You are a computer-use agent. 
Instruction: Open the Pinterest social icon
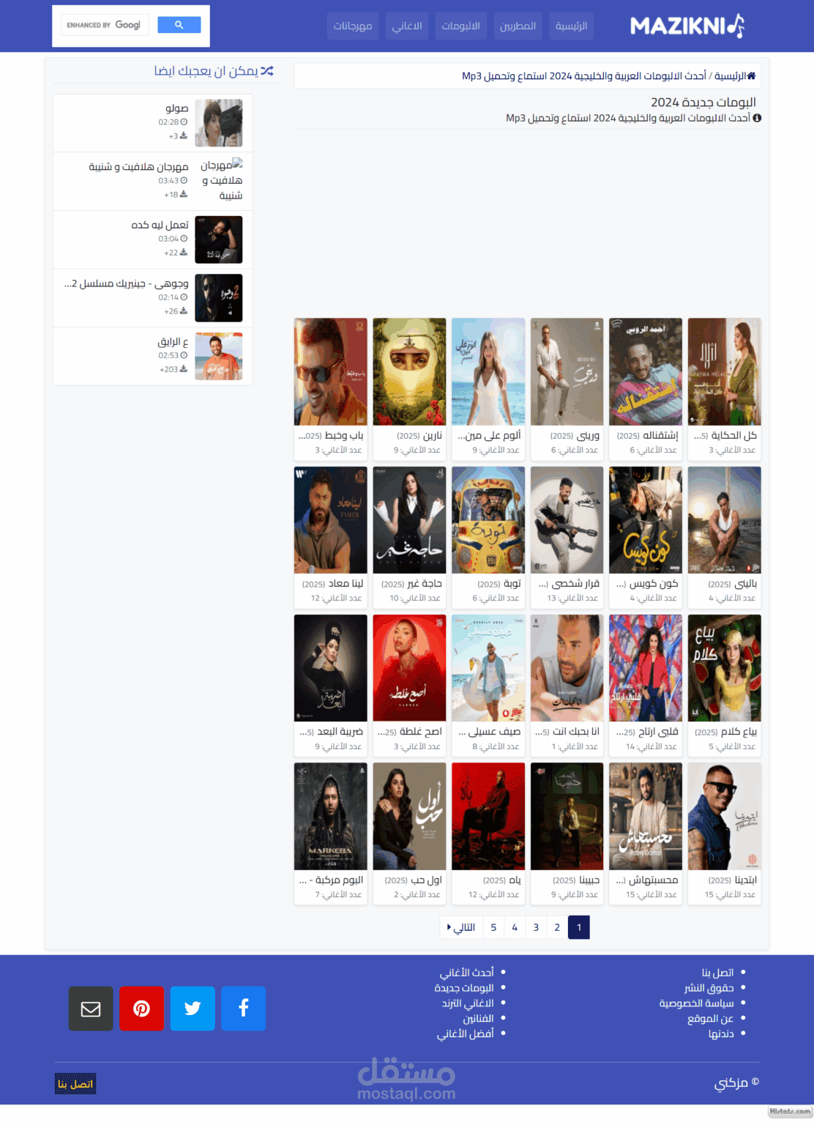[141, 1009]
